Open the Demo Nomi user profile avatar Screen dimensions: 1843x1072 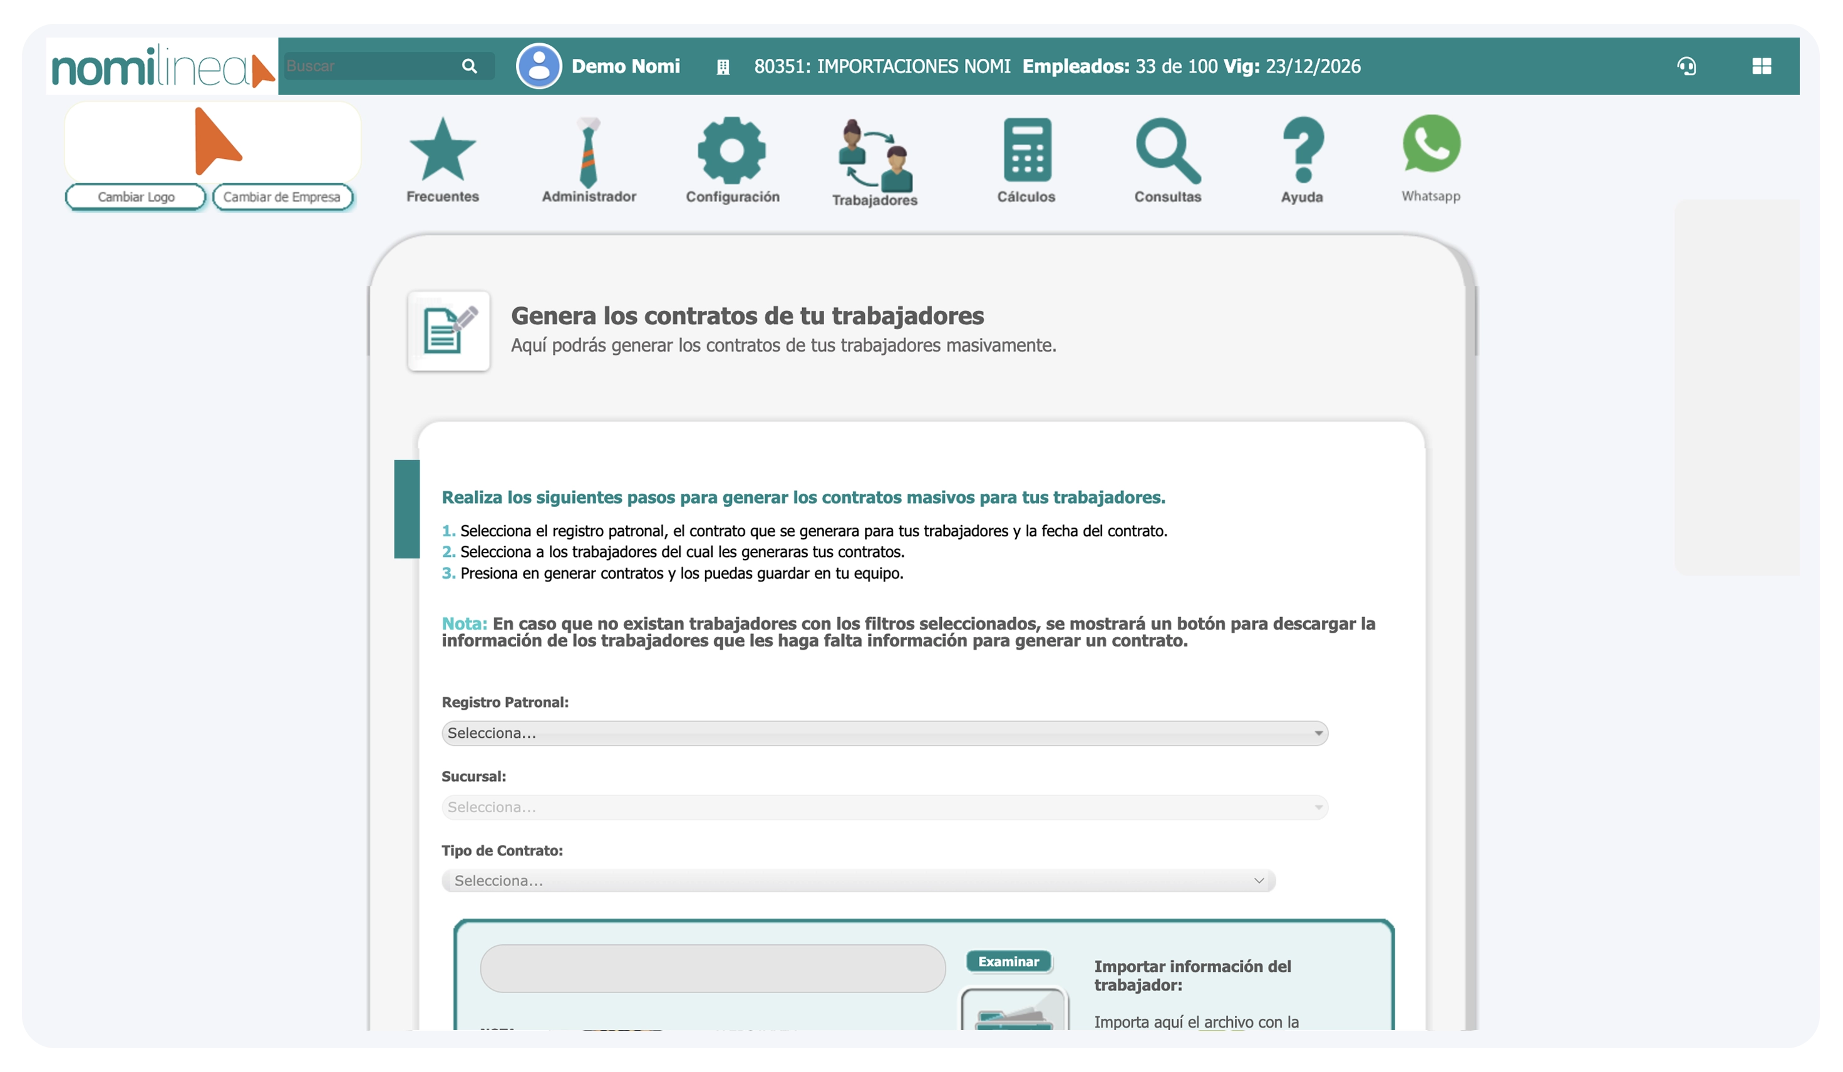(539, 66)
